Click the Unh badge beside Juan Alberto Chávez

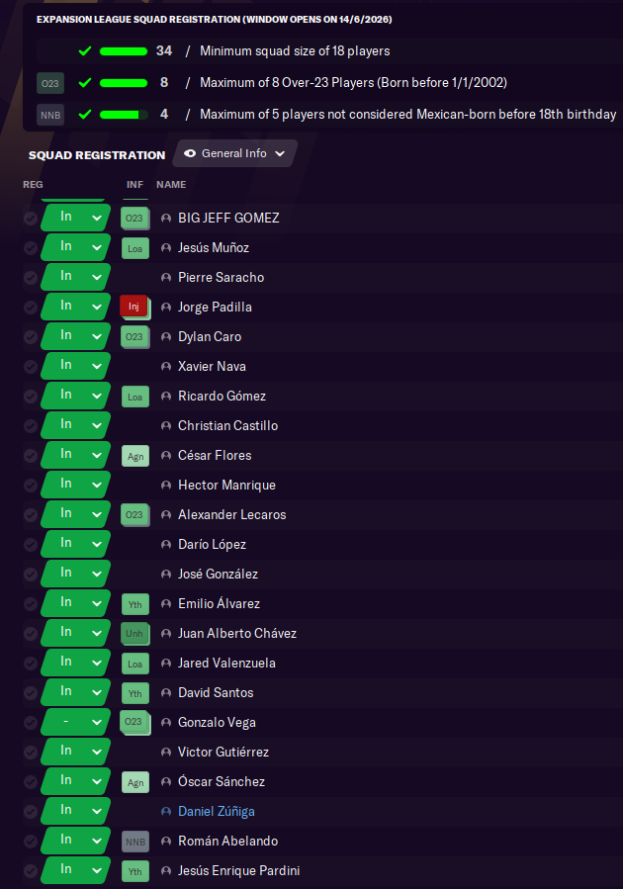coord(133,633)
